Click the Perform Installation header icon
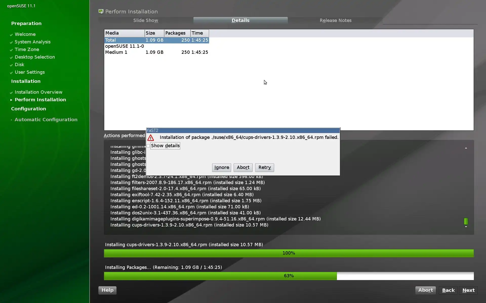Image resolution: width=486 pixels, height=303 pixels. tap(101, 12)
